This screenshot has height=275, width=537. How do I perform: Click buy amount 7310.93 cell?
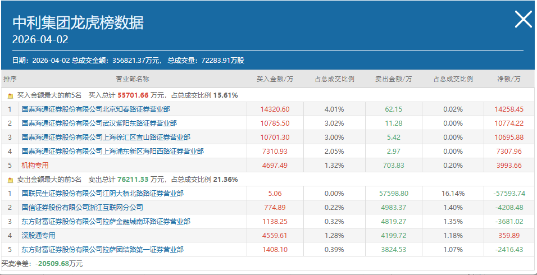pos(275,151)
